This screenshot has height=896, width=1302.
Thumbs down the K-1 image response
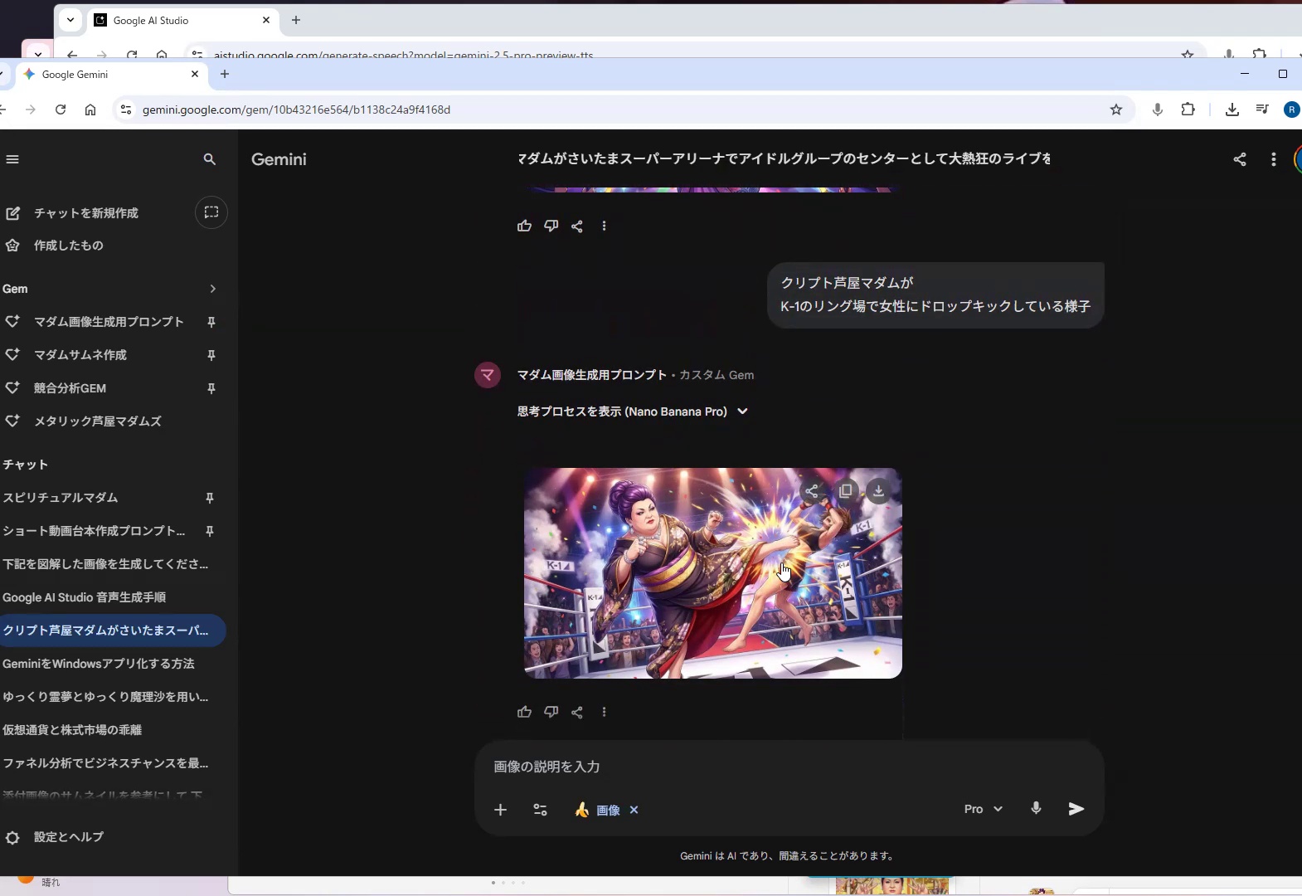point(551,712)
